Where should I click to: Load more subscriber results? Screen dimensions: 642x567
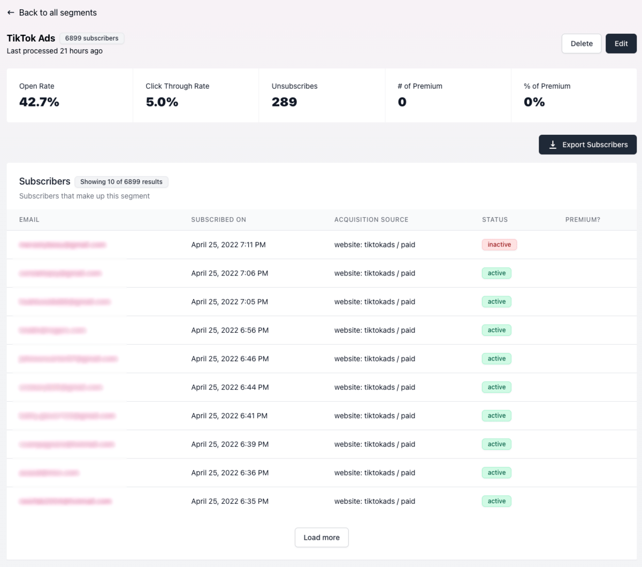click(322, 538)
